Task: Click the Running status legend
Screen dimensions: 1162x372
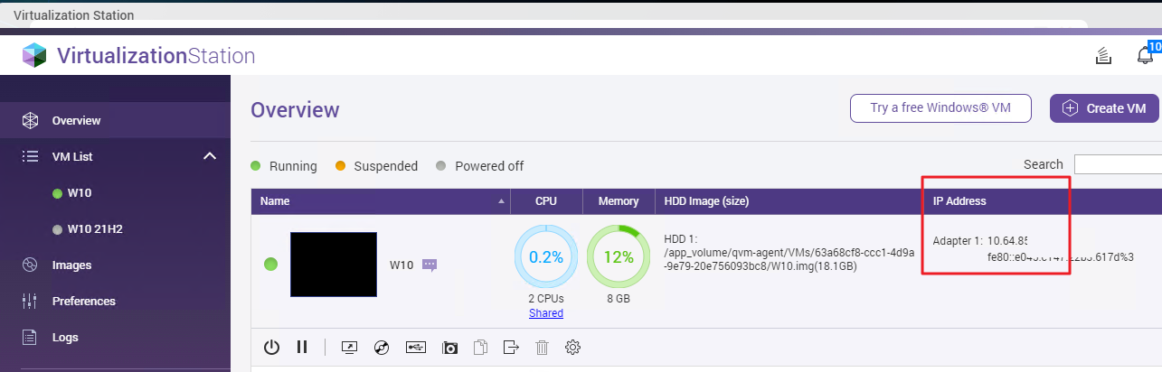Action: (x=284, y=166)
